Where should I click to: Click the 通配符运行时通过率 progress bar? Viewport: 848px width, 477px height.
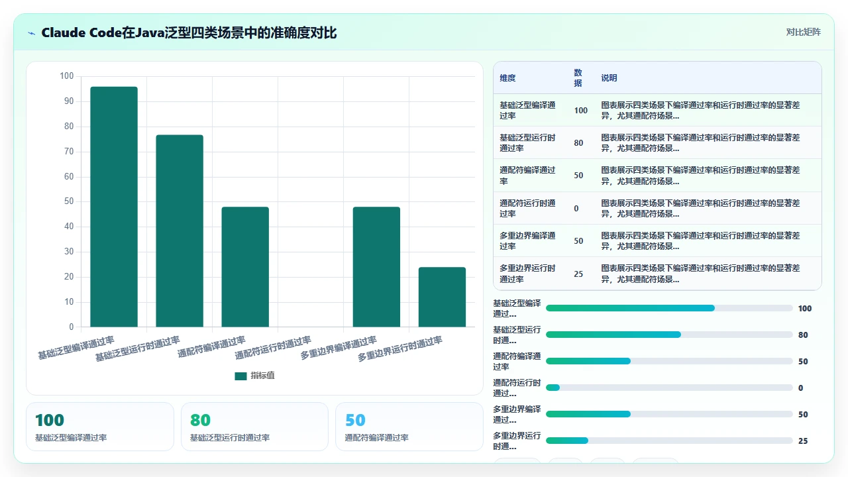(669, 388)
